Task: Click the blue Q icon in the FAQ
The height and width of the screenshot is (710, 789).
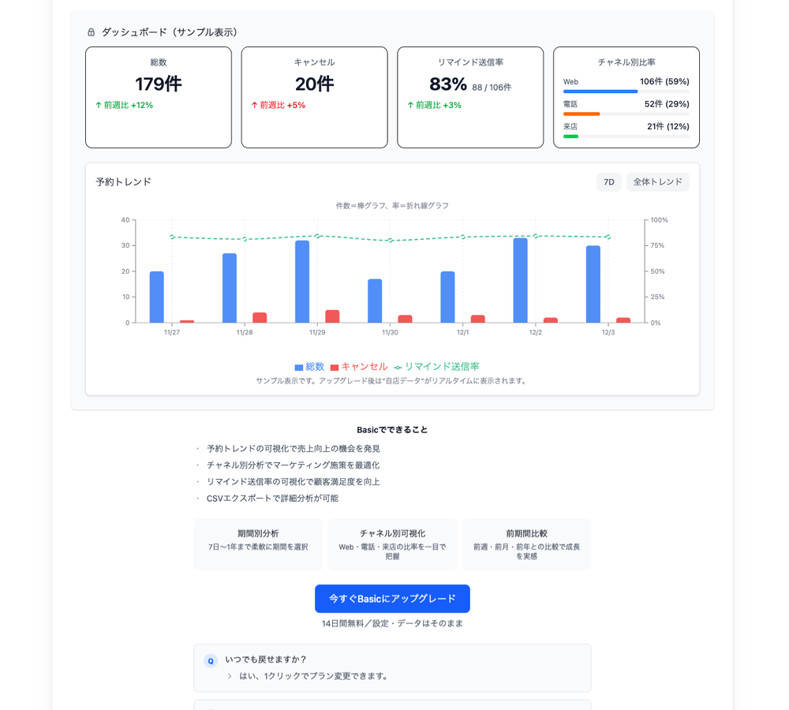Action: tap(211, 661)
